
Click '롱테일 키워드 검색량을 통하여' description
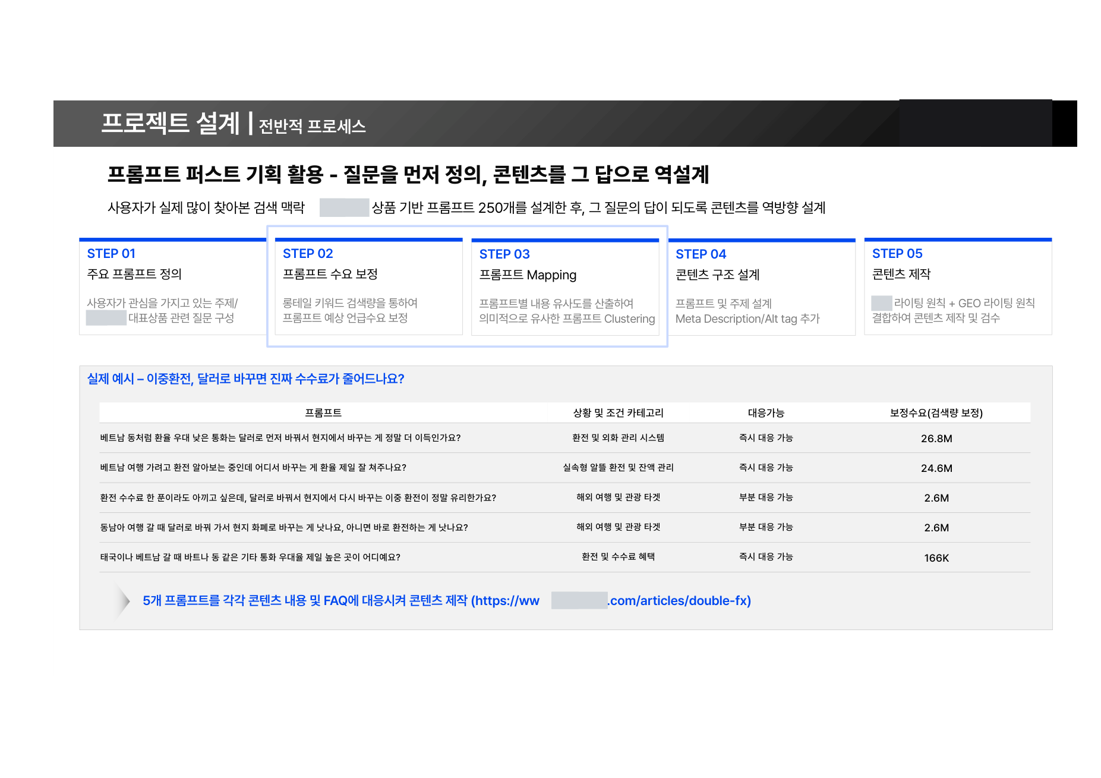350,303
